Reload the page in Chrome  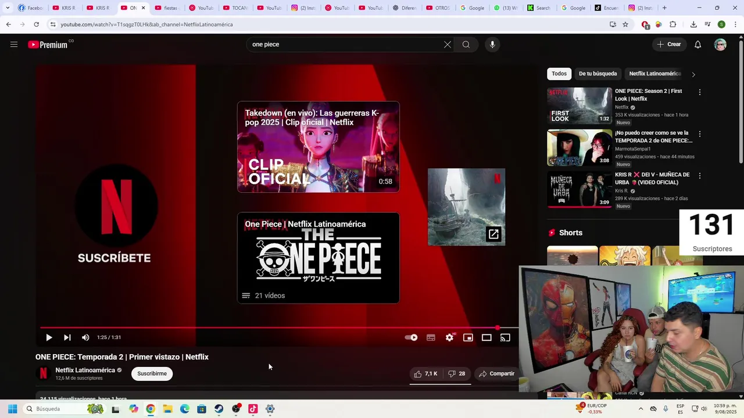click(36, 24)
